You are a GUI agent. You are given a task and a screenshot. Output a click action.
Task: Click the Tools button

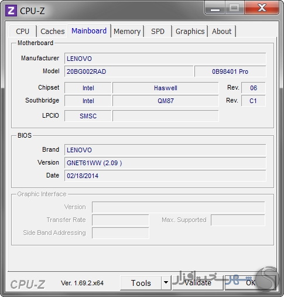tap(141, 283)
